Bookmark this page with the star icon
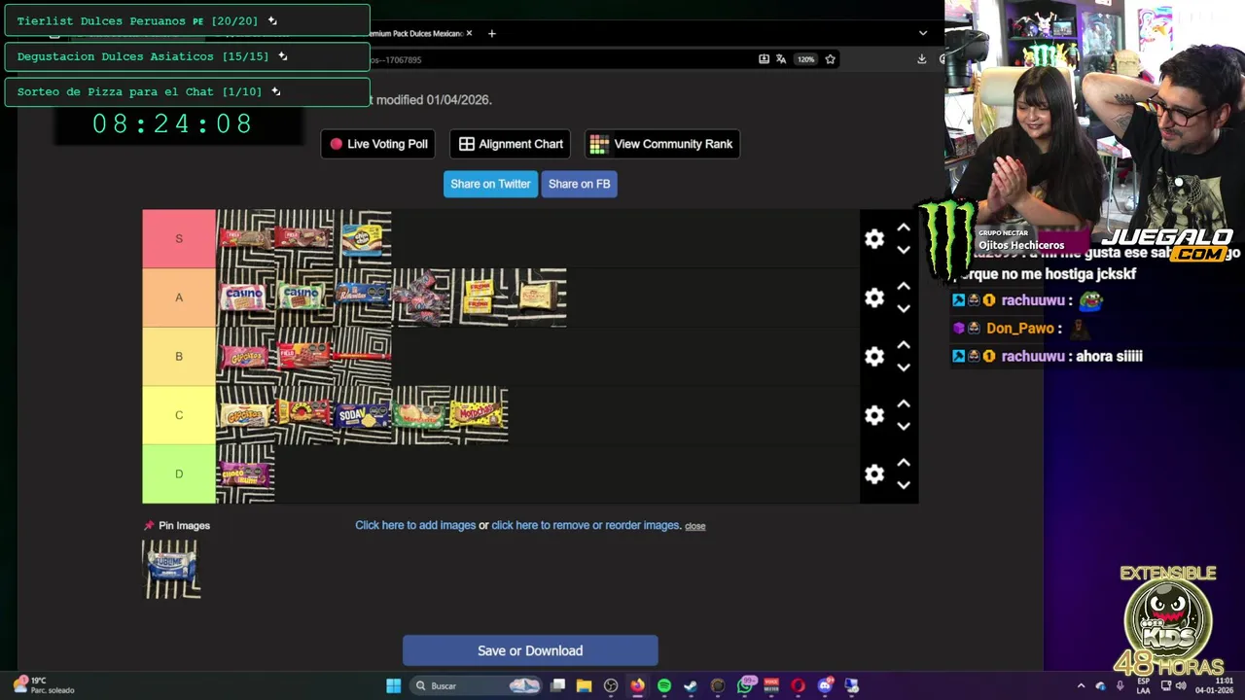The image size is (1245, 700). (x=830, y=59)
